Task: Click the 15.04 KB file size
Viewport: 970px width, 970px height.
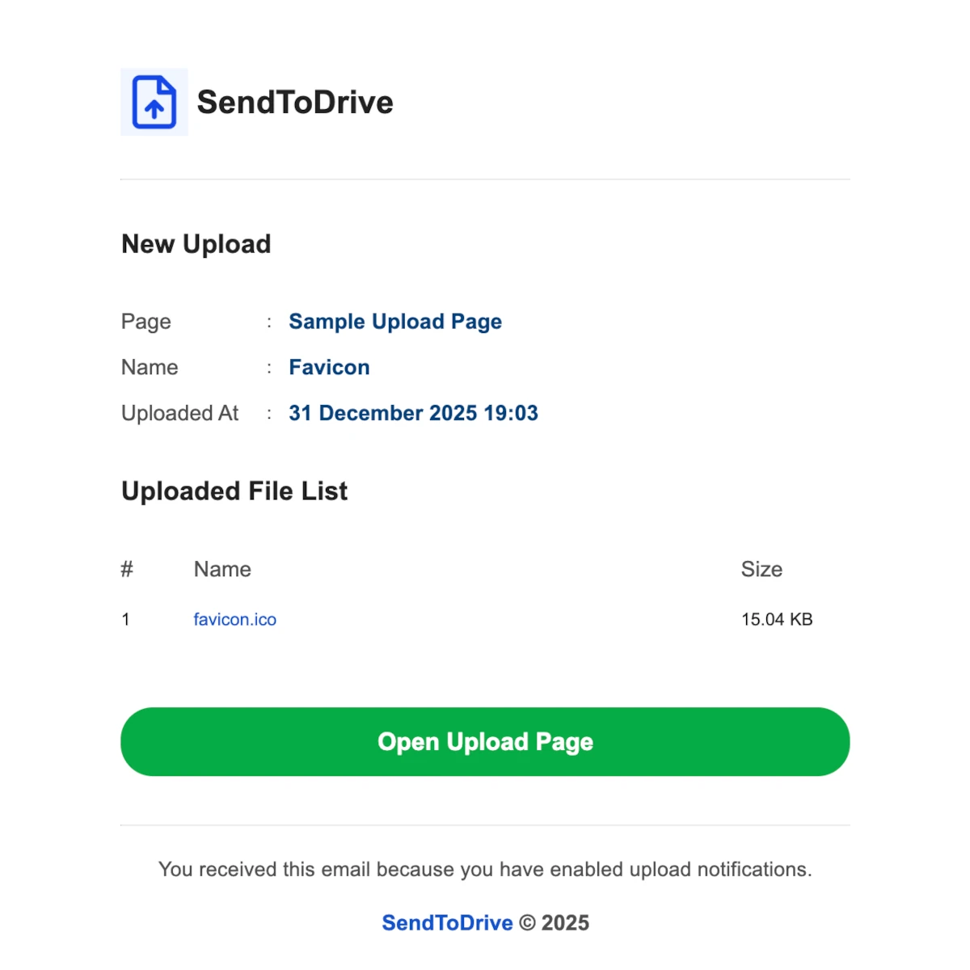Action: click(x=777, y=620)
